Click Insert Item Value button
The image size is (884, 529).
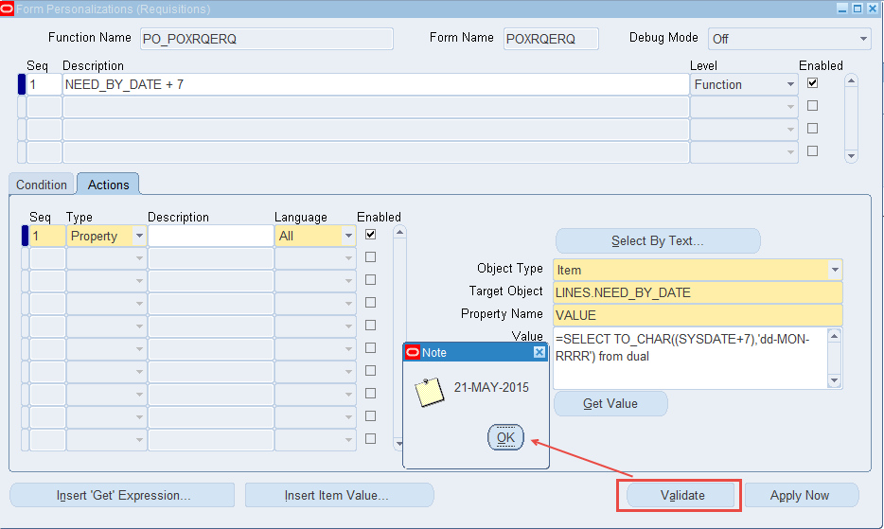(339, 495)
